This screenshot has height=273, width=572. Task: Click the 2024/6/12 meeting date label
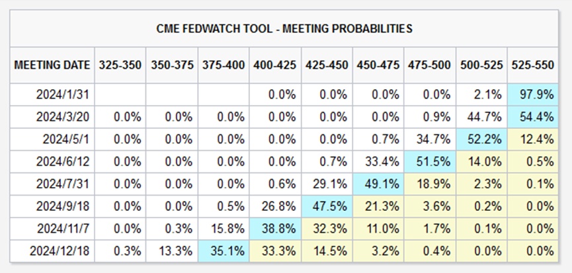[x=63, y=160]
